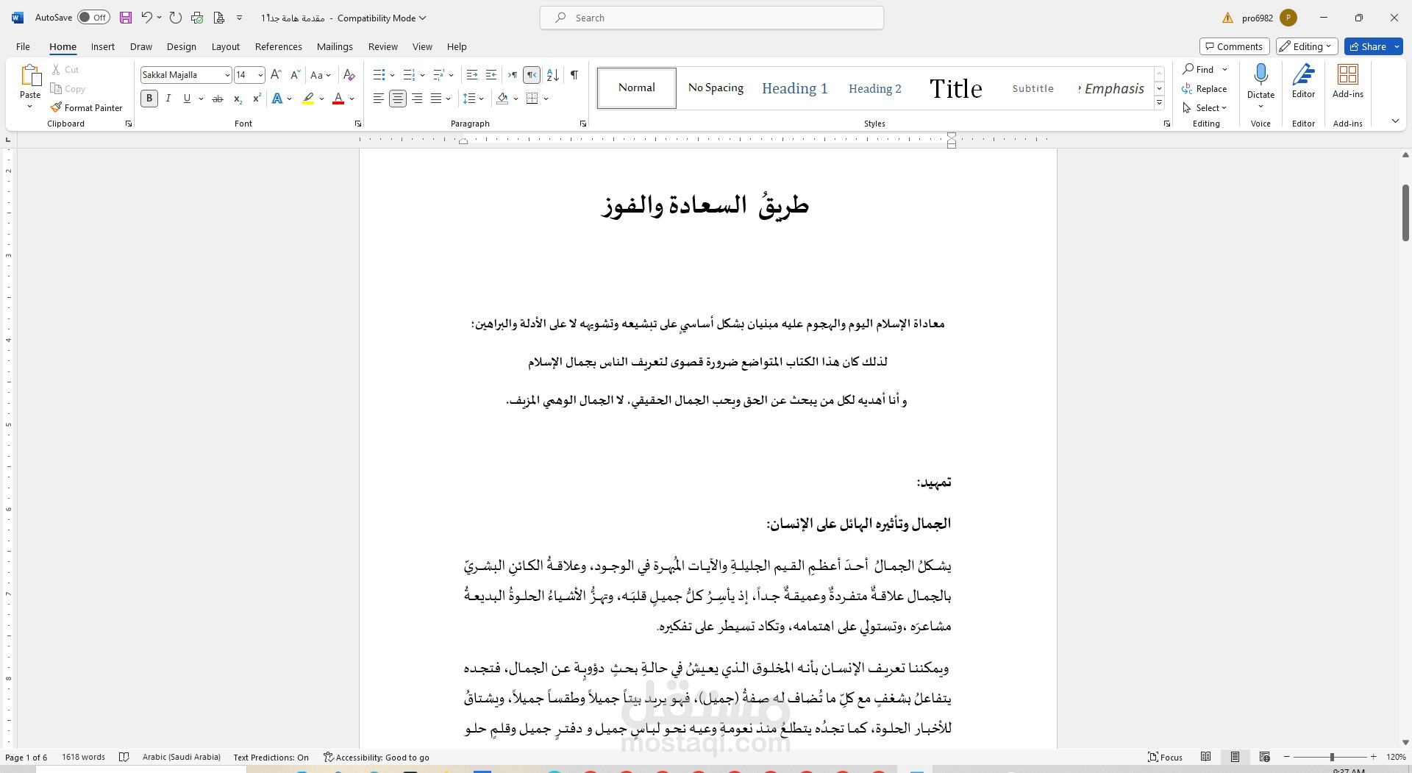Apply strikethrough formatting

(x=218, y=99)
